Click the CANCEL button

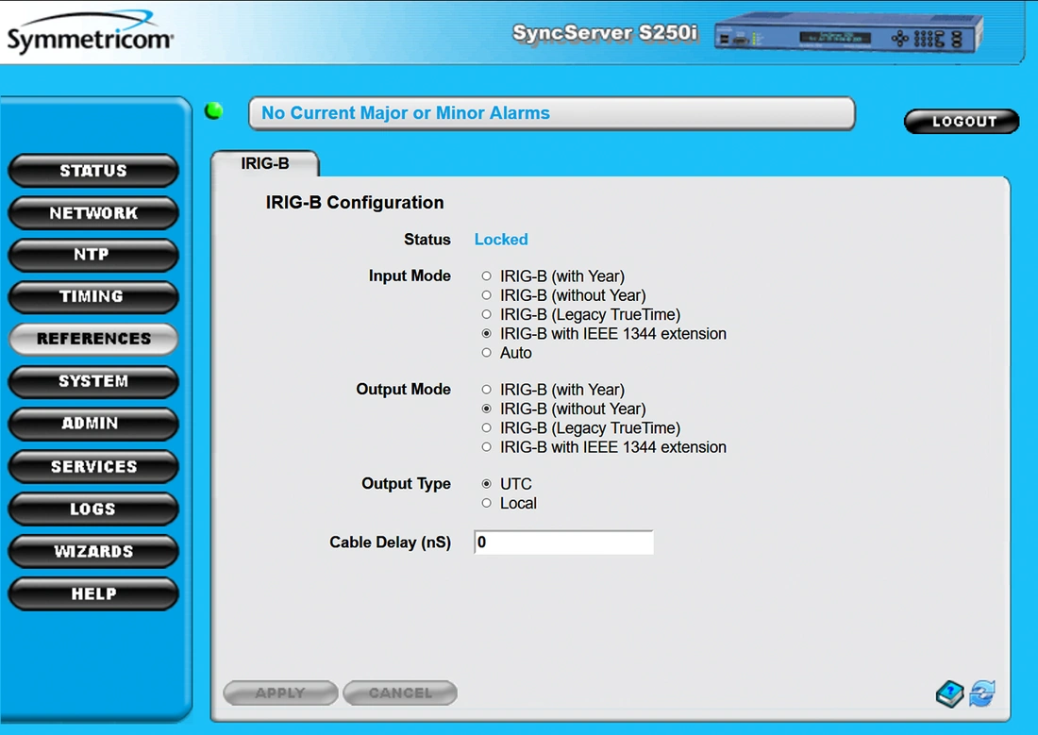[x=400, y=693]
